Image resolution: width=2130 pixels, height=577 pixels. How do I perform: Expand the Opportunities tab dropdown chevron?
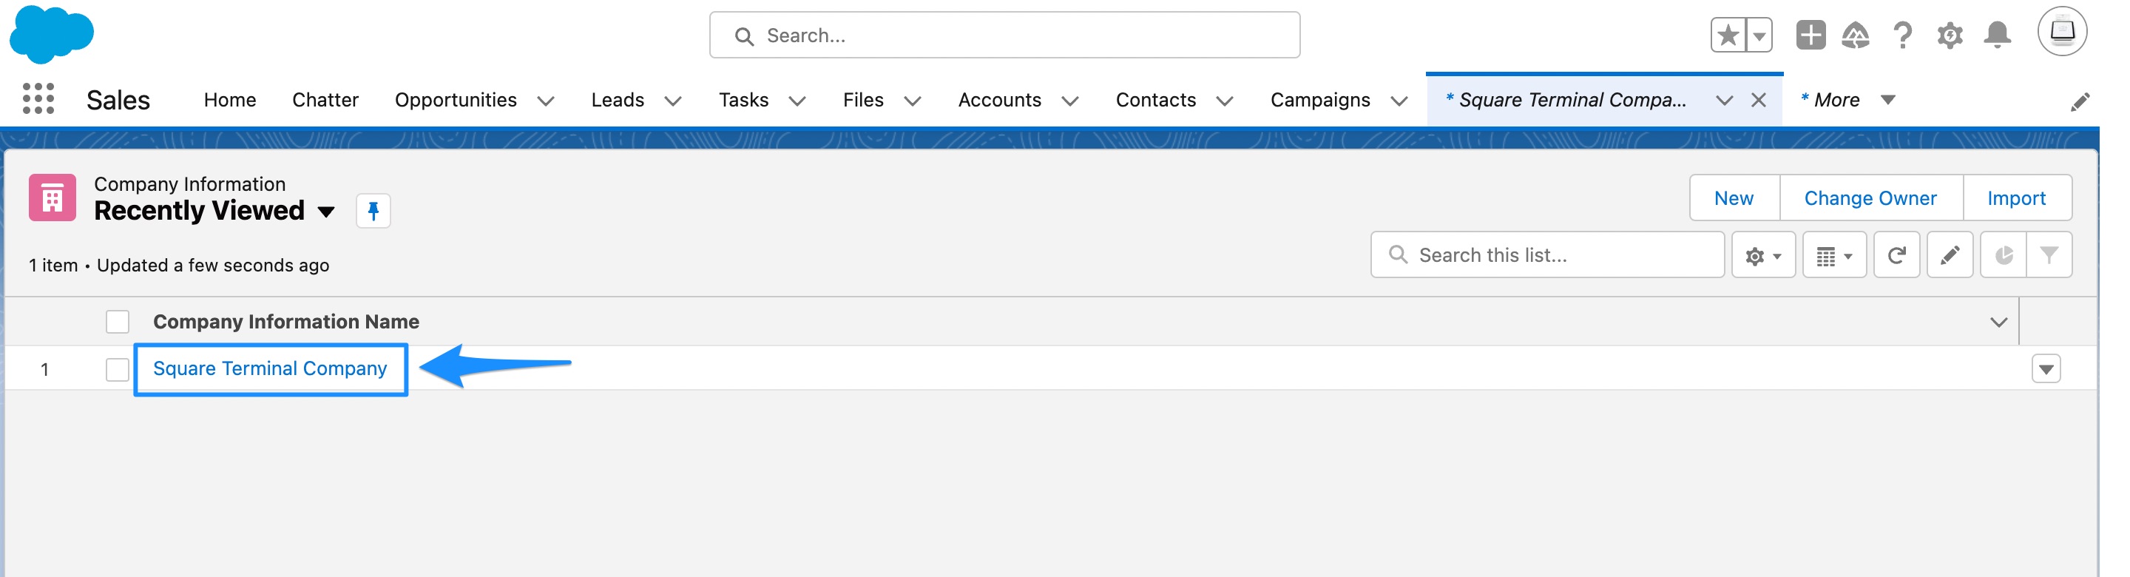(x=546, y=101)
